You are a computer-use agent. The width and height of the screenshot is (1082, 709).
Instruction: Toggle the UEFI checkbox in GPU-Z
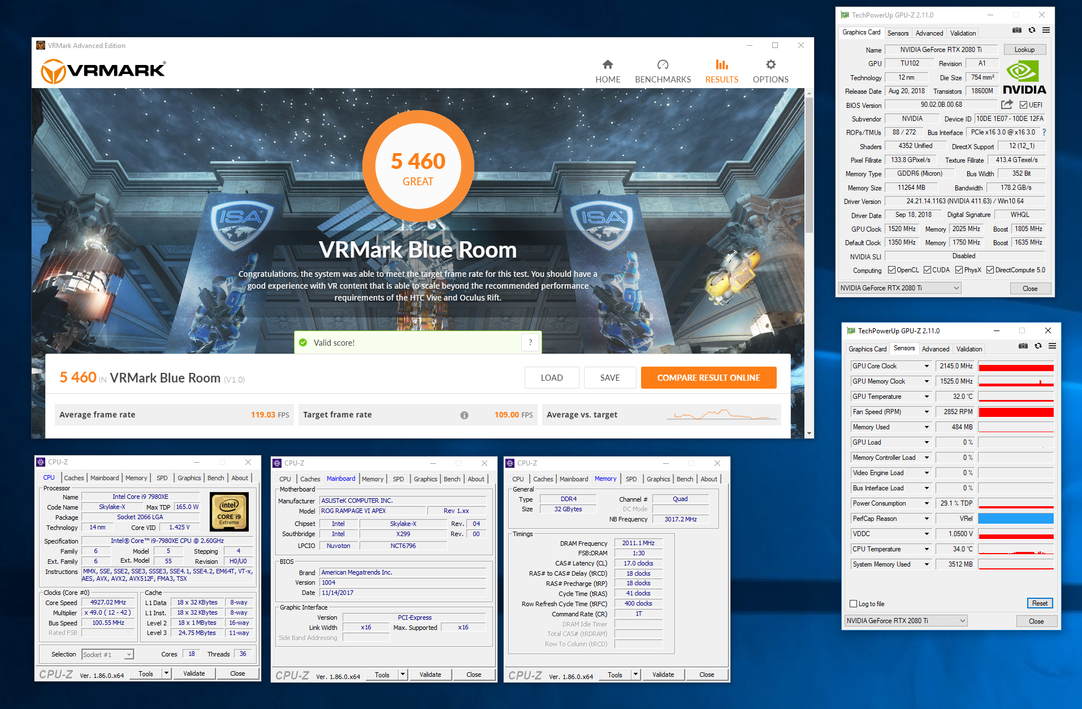click(x=1023, y=105)
